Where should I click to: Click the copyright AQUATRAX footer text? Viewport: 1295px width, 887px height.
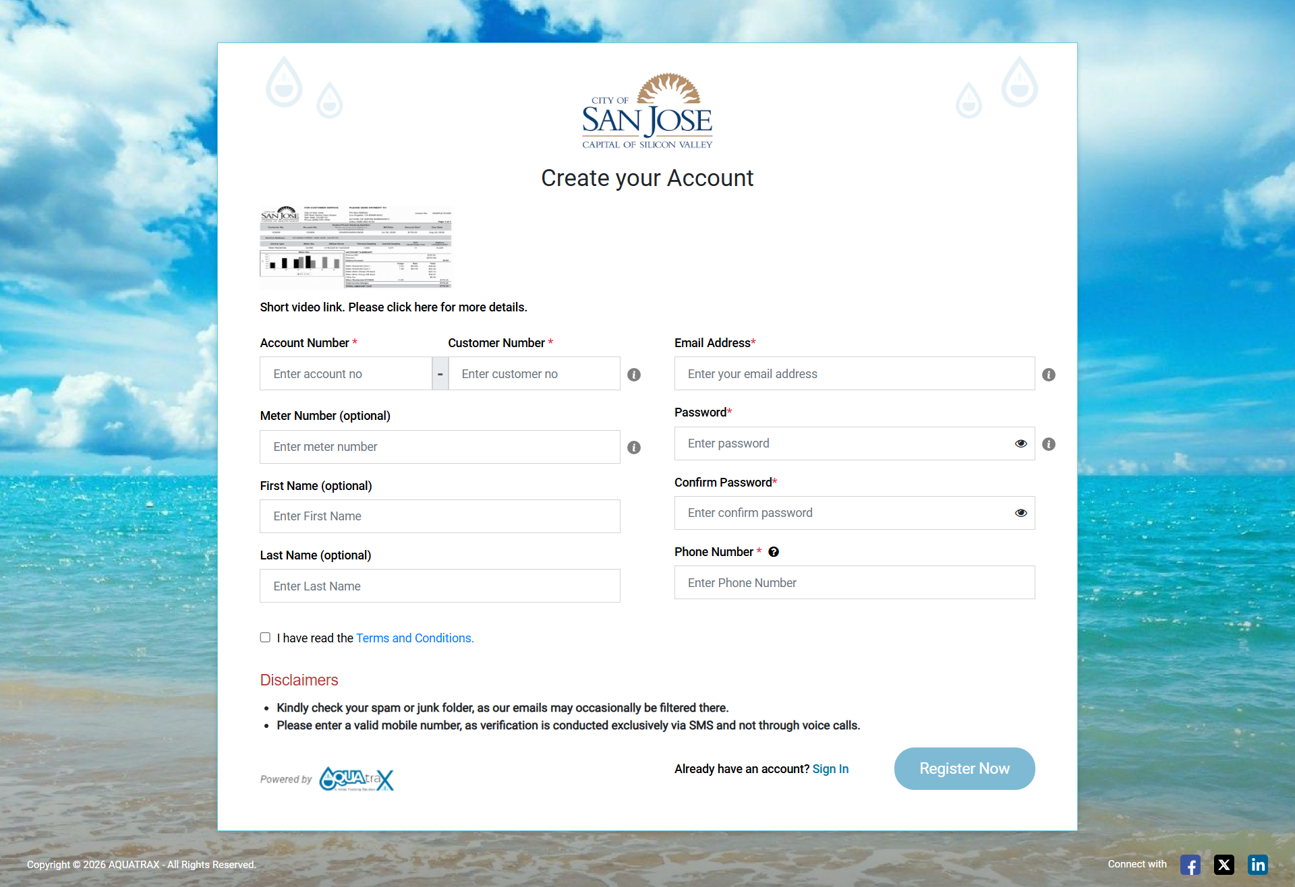click(x=142, y=865)
